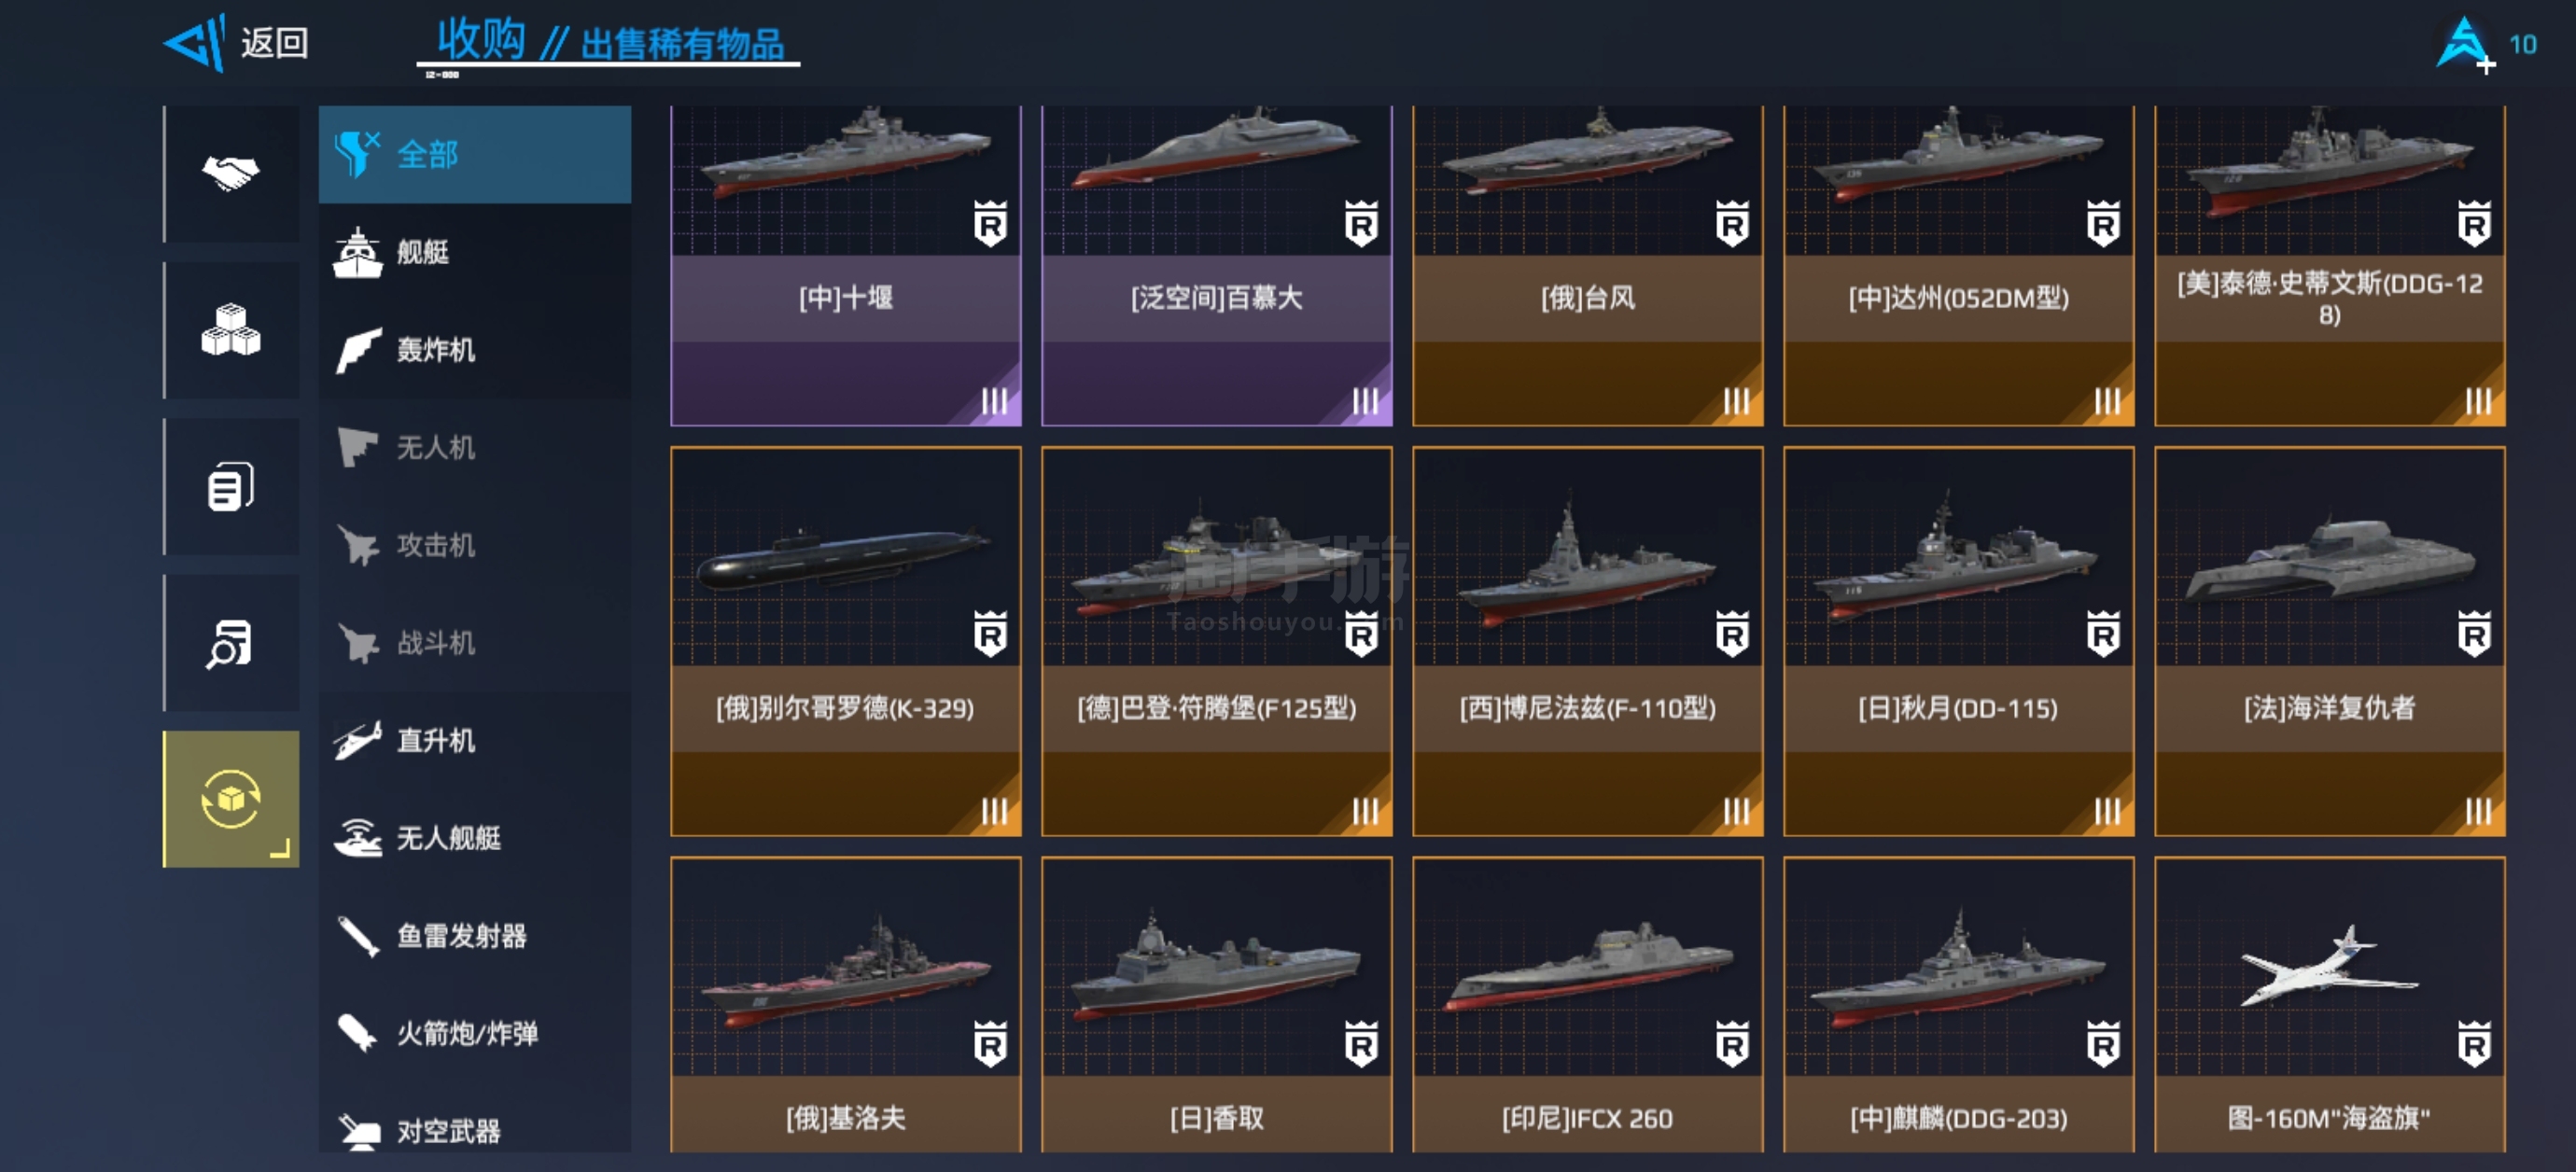
Task: Select the [中]十堰 ship card
Action: [846, 265]
